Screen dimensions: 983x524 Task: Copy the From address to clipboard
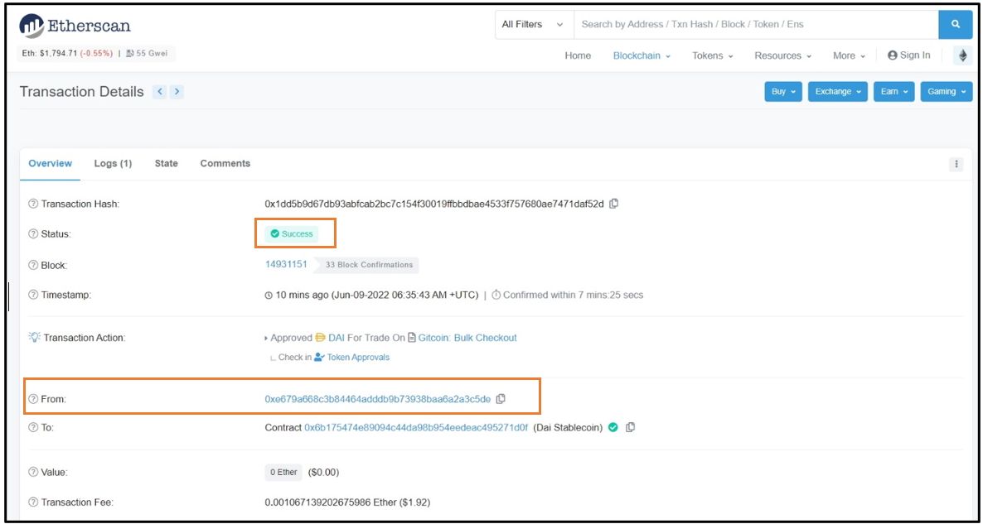(x=501, y=399)
